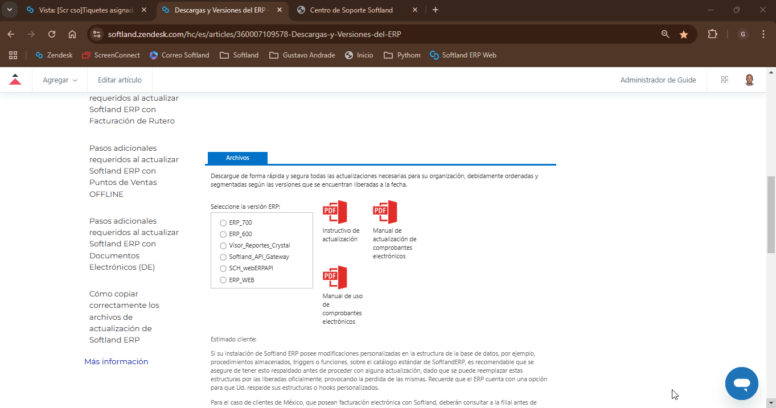Open the Documentos Electrónicos (DE) article link

(x=134, y=244)
